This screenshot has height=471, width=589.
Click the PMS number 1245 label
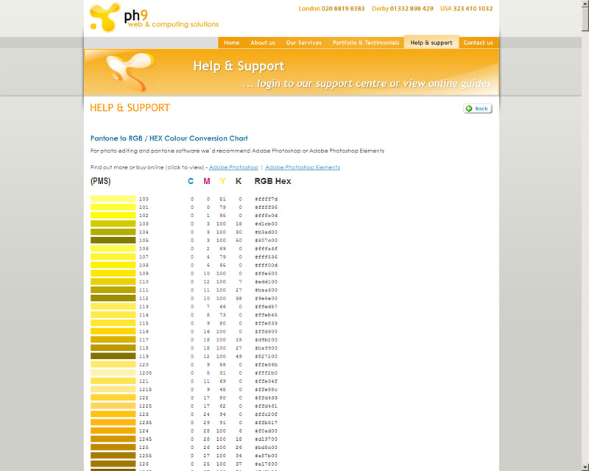(x=145, y=439)
